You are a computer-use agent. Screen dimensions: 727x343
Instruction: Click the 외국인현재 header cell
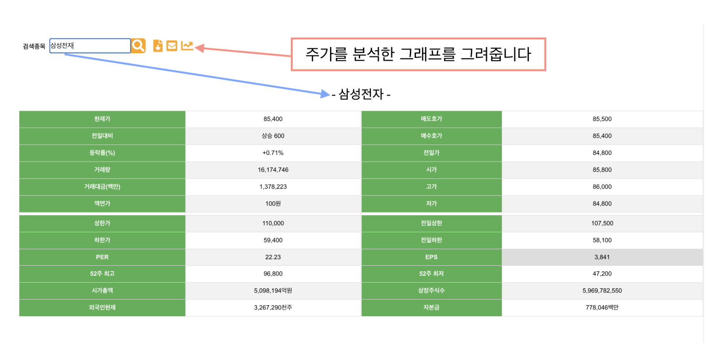[x=102, y=307]
